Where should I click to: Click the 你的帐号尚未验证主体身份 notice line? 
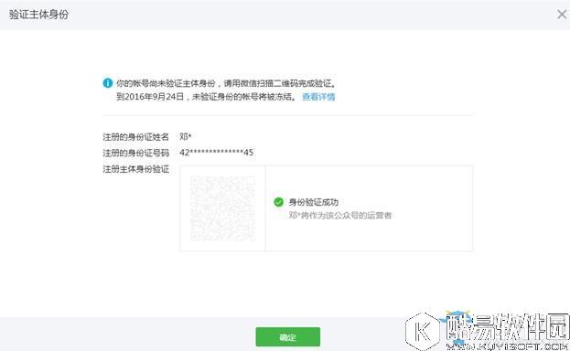[x=226, y=83]
